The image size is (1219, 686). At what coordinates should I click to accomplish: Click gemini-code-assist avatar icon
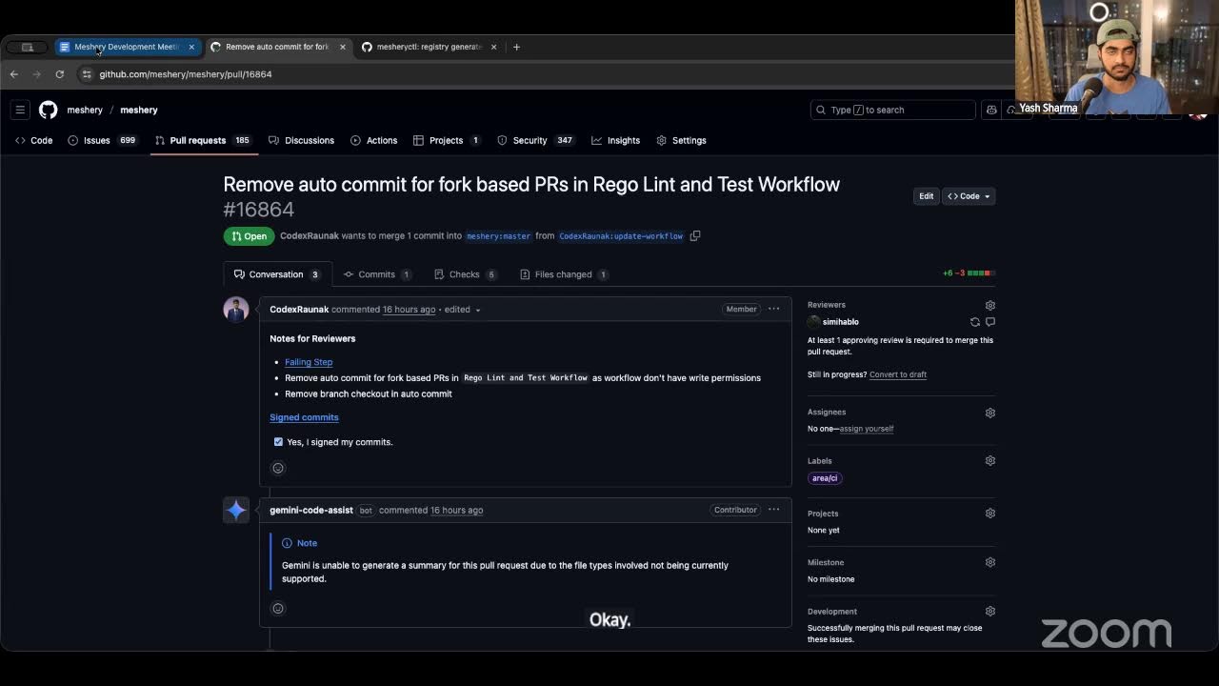pyautogui.click(x=236, y=510)
